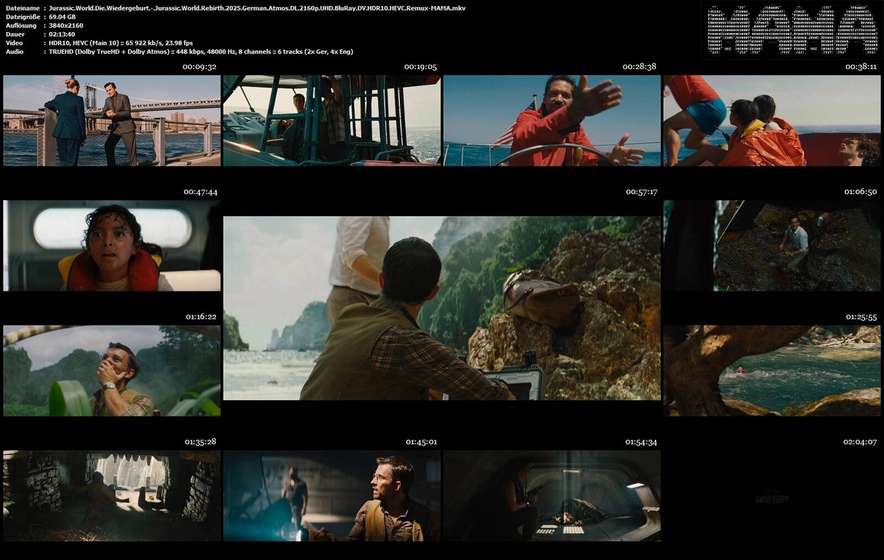Open the frame of the stone ruin interior
884x560 pixels.
[112, 495]
